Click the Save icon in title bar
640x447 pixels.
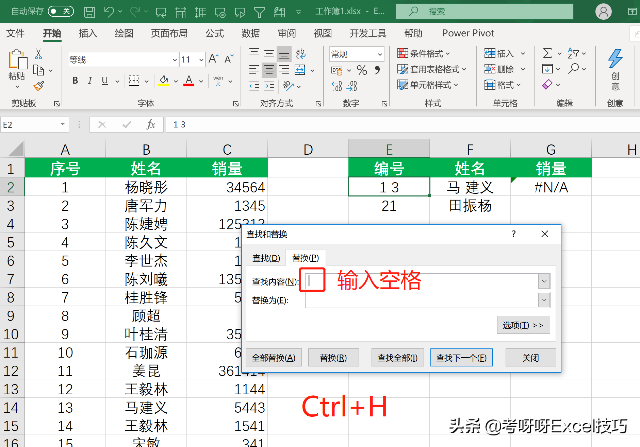89,12
